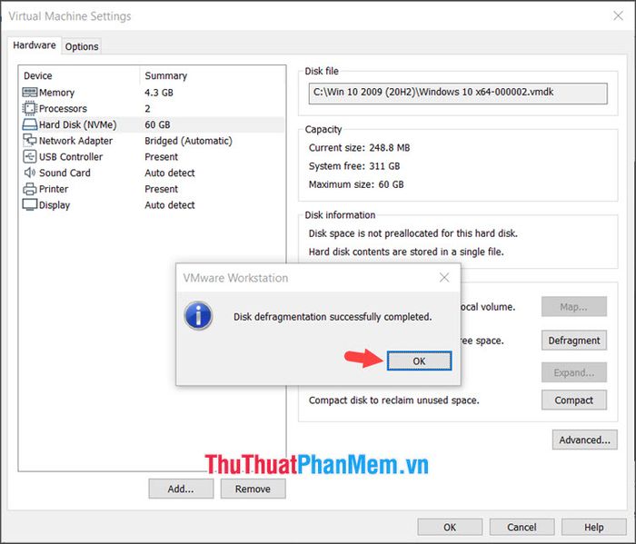Click 'Disk space is not preallocated' text
The width and height of the screenshot is (636, 544).
412,233
